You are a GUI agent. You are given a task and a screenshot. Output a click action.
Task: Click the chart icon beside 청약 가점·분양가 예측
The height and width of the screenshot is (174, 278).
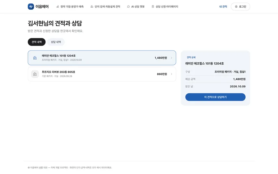click(58, 7)
